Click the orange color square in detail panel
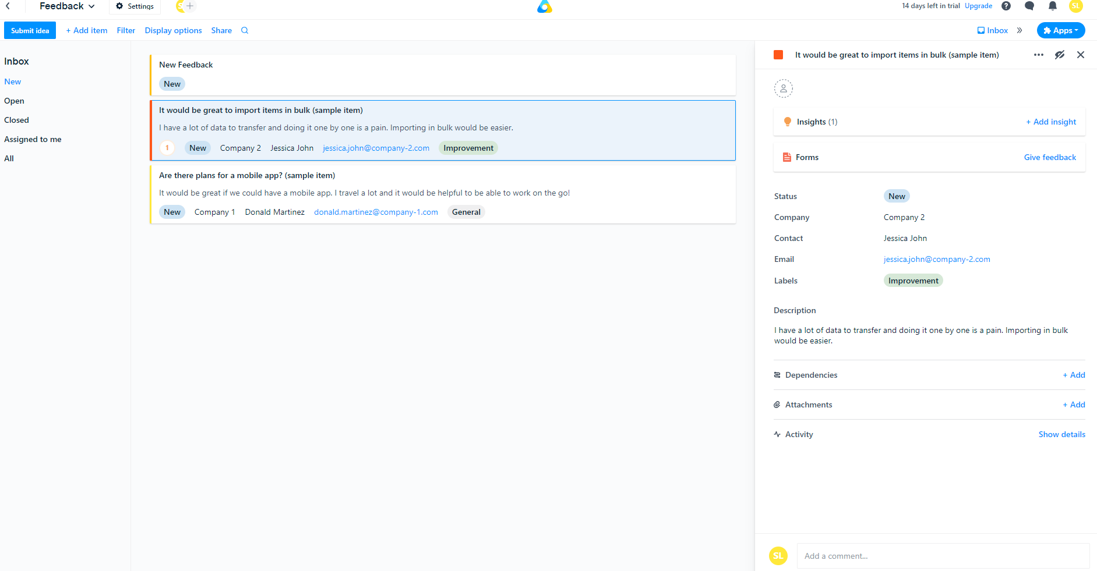Screen dimensions: 1097x571 coord(778,55)
